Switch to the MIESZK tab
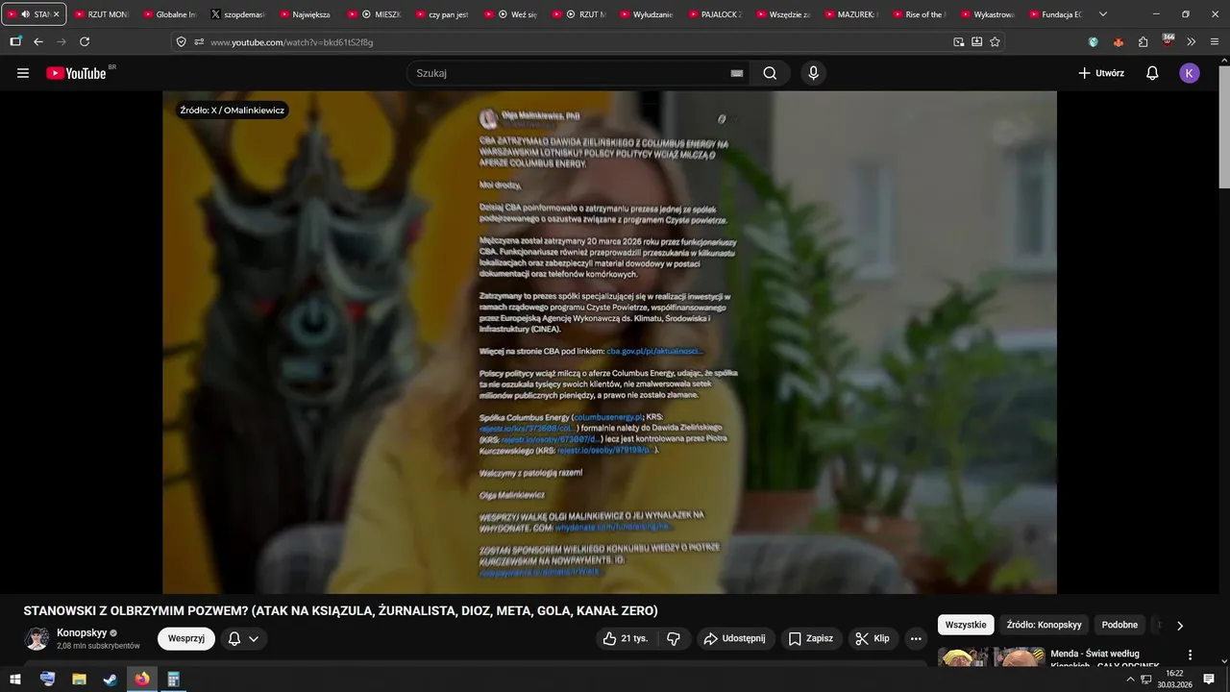The image size is (1230, 692). [x=374, y=14]
